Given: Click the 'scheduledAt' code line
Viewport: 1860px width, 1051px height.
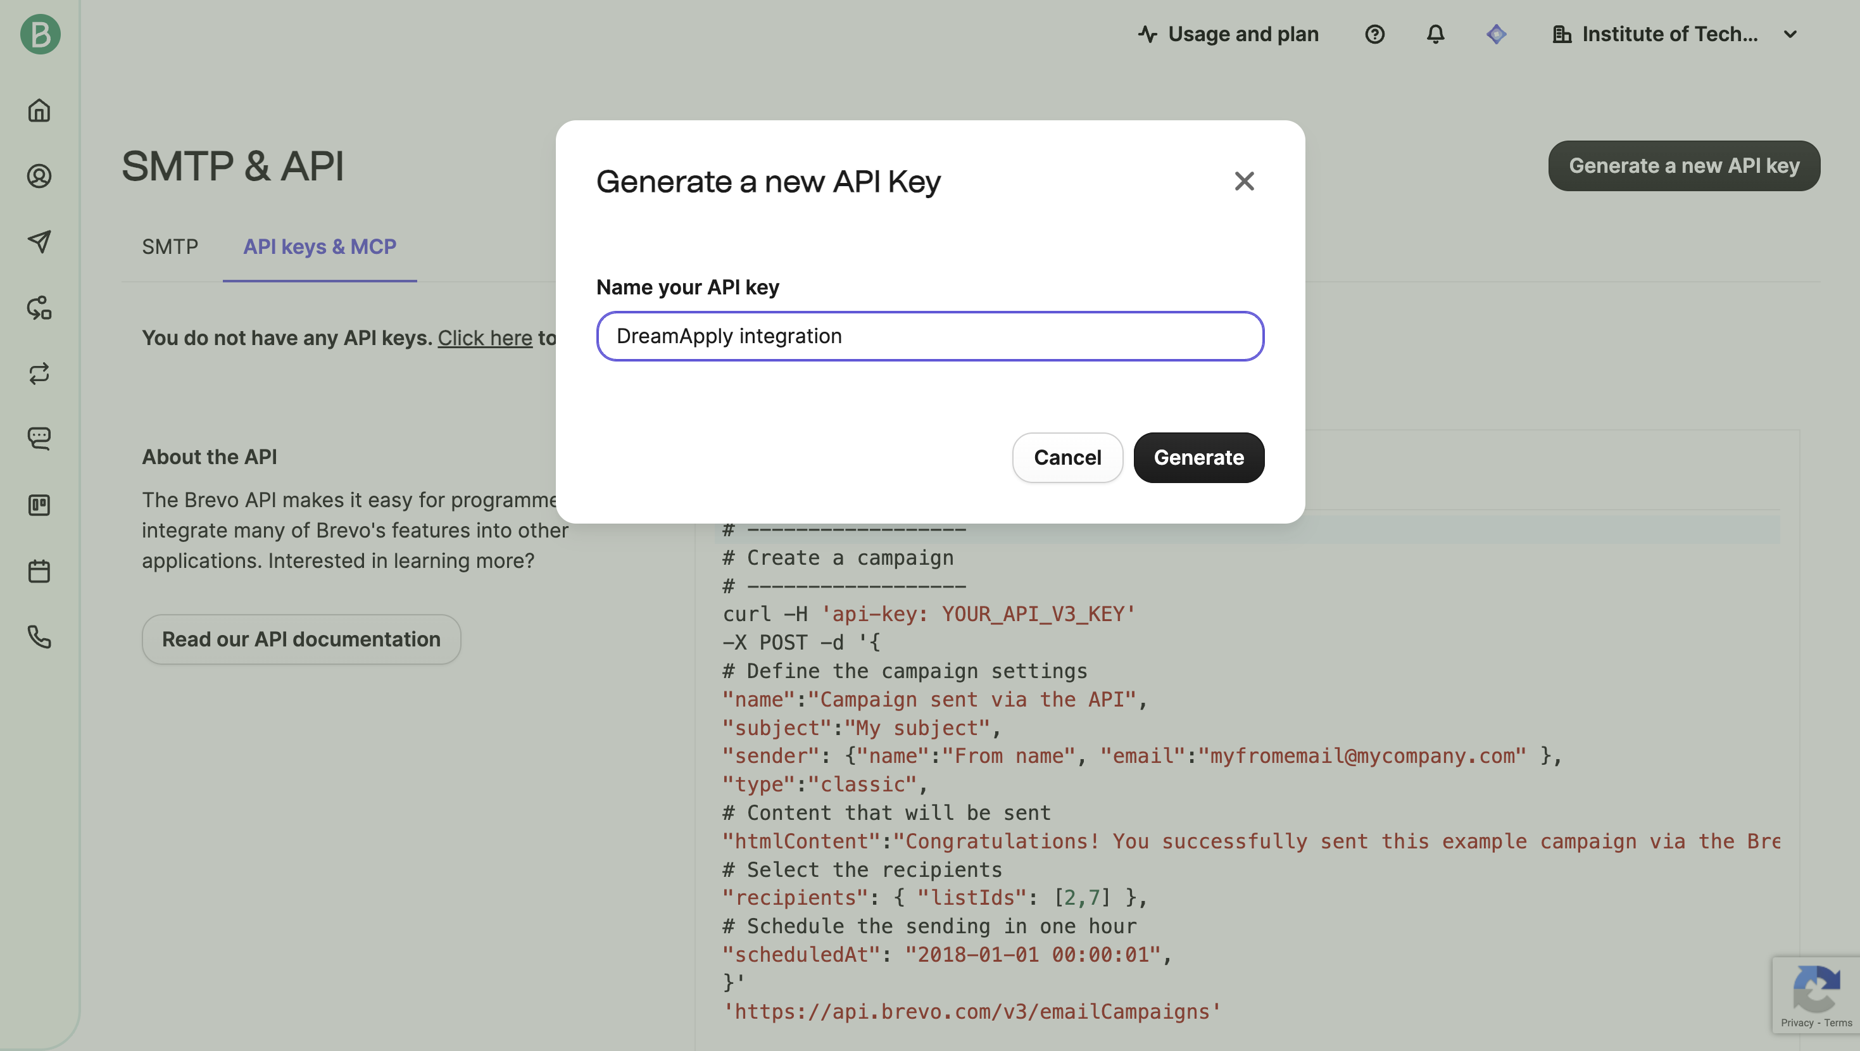Looking at the screenshot, I should (x=946, y=954).
